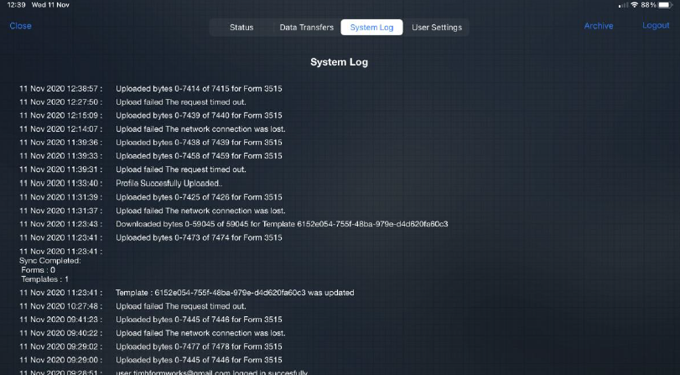Screen dimensions: 680x375
Task: Switch to the Status tab
Action: (x=241, y=28)
